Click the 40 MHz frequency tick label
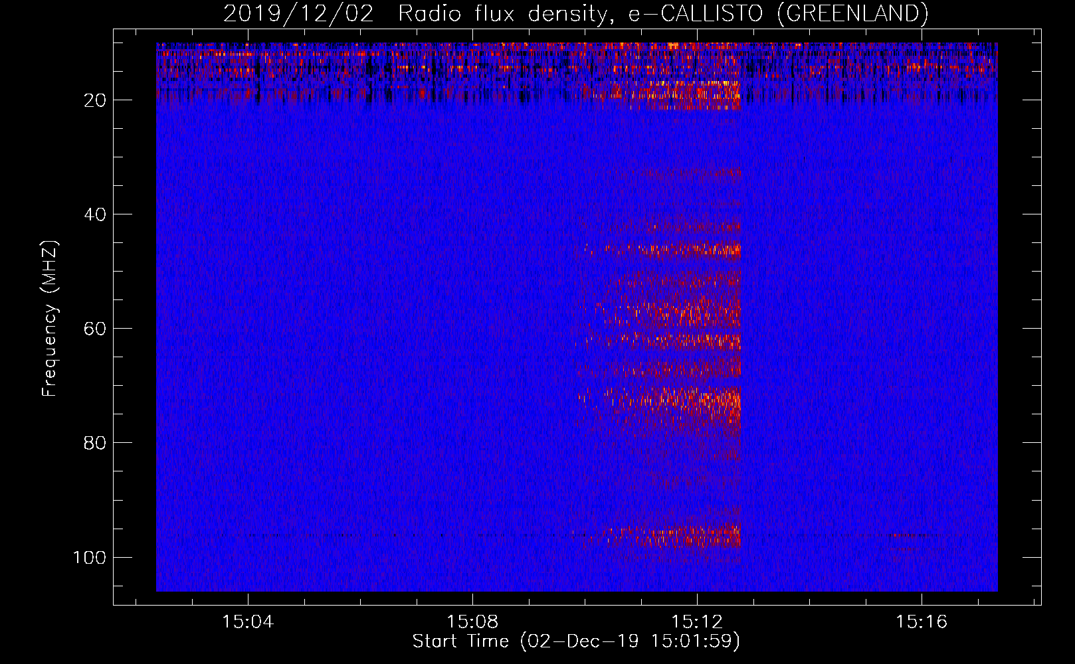 point(95,214)
